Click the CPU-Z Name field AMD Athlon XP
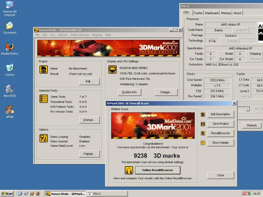263x197 pixels. point(230,25)
